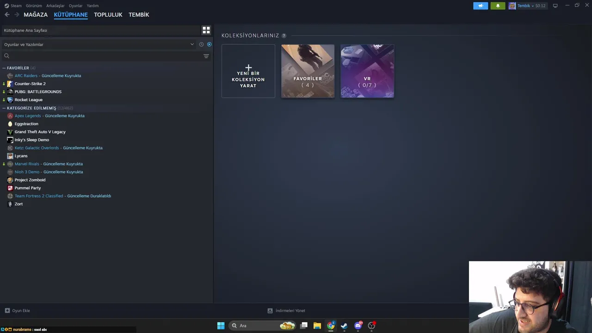Click the Kütüphane Ana Sayfası button
The image size is (592, 333).
click(100, 30)
